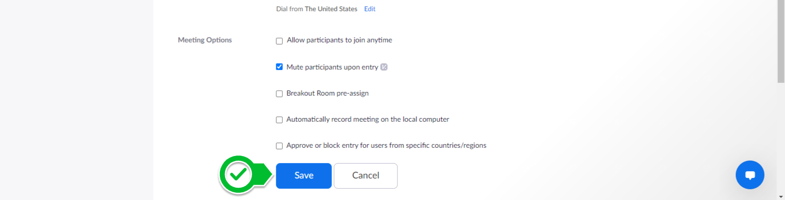
Task: Cancel the meeting changes
Action: tap(366, 175)
